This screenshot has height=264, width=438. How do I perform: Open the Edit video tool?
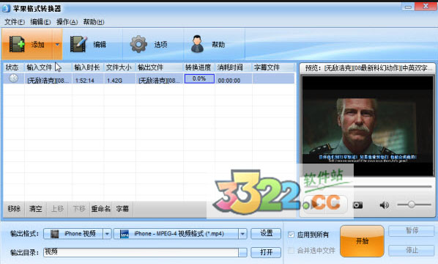(78, 44)
